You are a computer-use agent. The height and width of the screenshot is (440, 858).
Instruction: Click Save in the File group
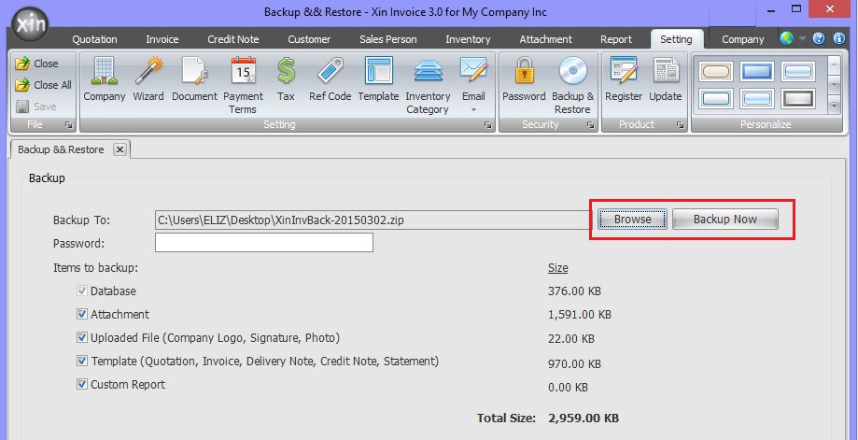tap(36, 106)
